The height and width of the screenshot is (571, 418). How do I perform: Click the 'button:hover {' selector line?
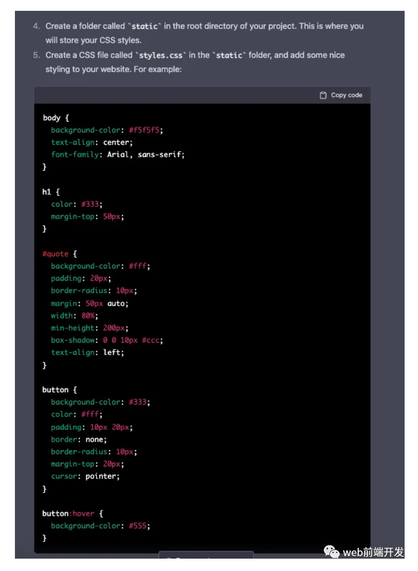(x=73, y=513)
